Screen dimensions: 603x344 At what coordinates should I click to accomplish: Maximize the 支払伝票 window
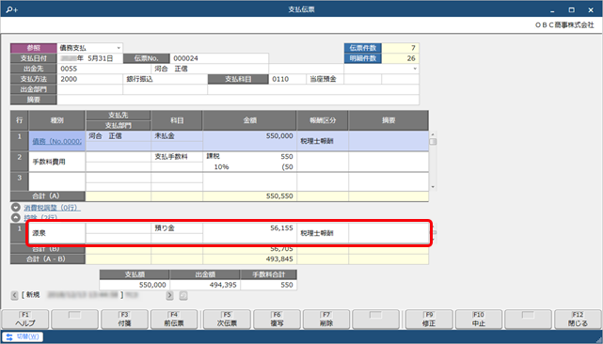tap(572, 10)
